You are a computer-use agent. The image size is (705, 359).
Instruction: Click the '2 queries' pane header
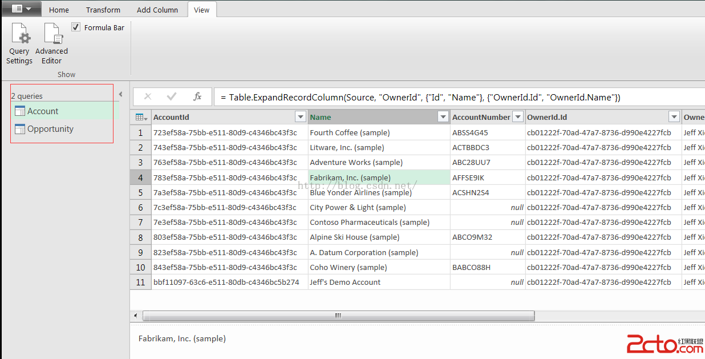(x=27, y=96)
